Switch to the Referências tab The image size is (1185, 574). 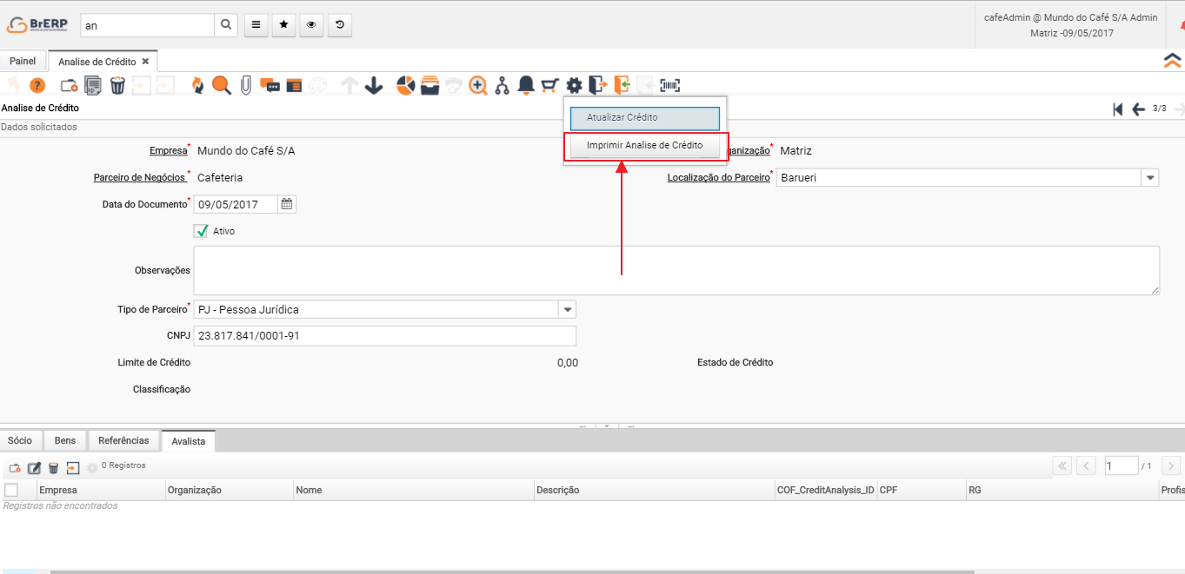tap(123, 440)
